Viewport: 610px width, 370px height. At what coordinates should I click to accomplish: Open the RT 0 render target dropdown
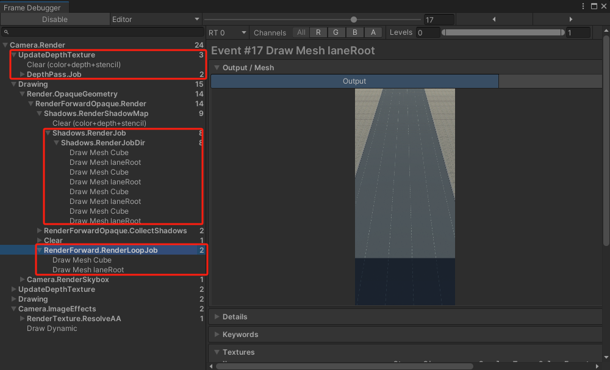pyautogui.click(x=228, y=33)
